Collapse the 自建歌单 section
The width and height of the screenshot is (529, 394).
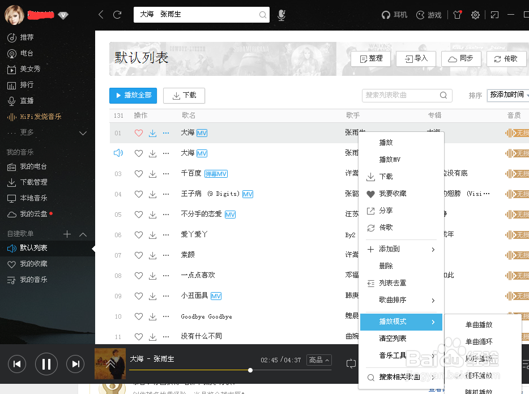pos(83,234)
